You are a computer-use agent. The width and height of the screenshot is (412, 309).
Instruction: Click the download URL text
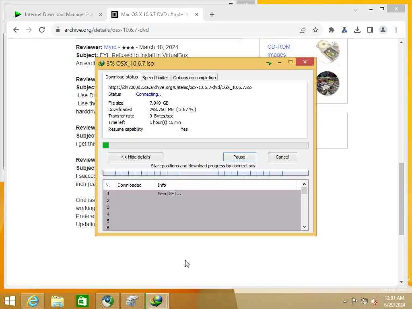[x=180, y=87]
